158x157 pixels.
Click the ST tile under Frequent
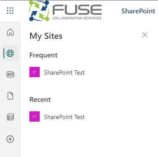click(x=35, y=72)
